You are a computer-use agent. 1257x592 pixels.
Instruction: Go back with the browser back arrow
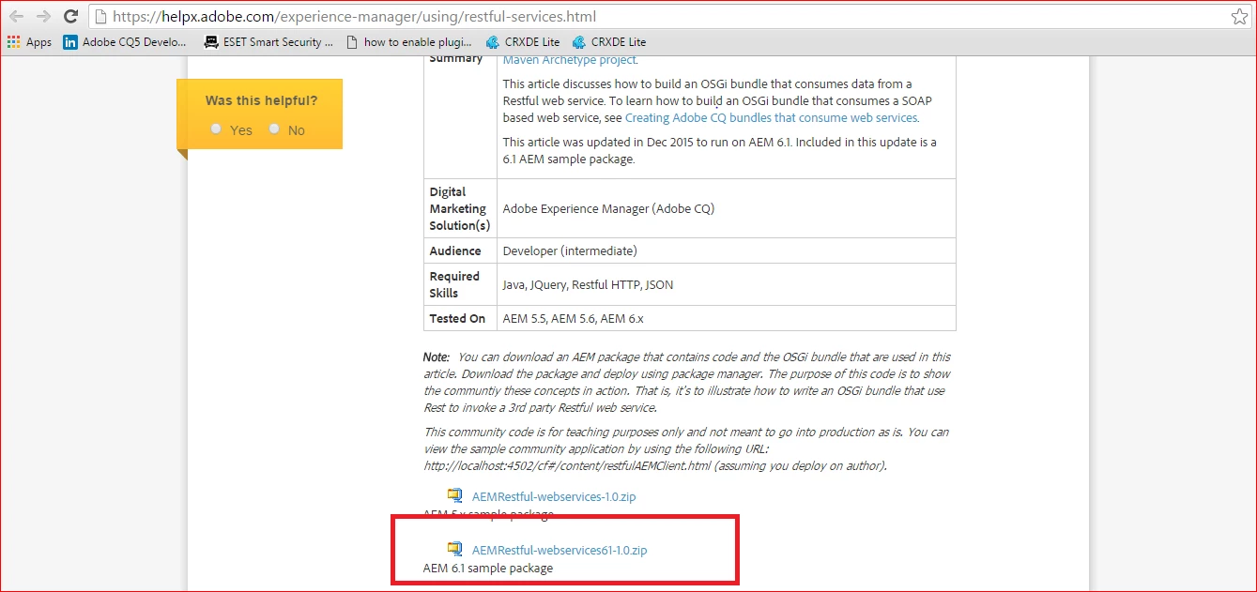point(17,17)
